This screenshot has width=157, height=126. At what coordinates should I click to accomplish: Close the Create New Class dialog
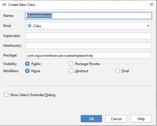[x=152, y=4]
